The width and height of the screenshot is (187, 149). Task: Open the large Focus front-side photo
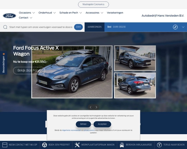[x=72, y=72]
